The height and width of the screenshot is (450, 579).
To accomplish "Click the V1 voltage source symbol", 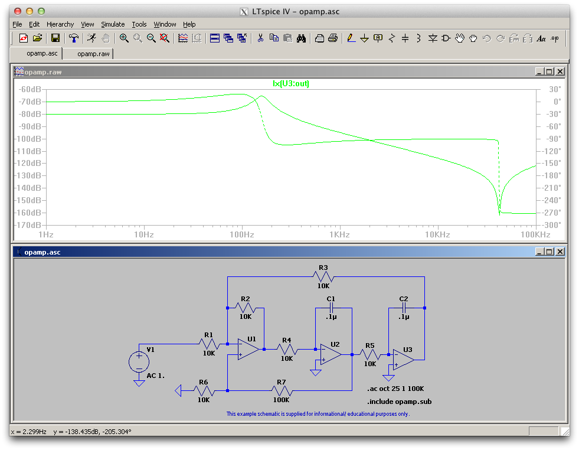I will (139, 361).
